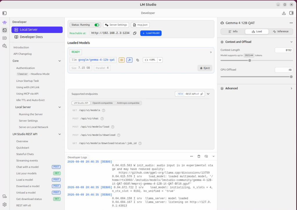Open the Developer terminal icon in sidebar
This screenshot has height=210, width=297.
pos(5,30)
